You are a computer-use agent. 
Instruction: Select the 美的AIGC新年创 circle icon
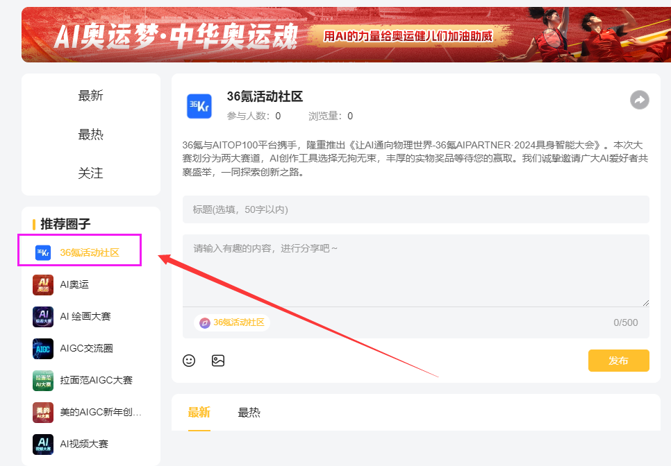[43, 412]
